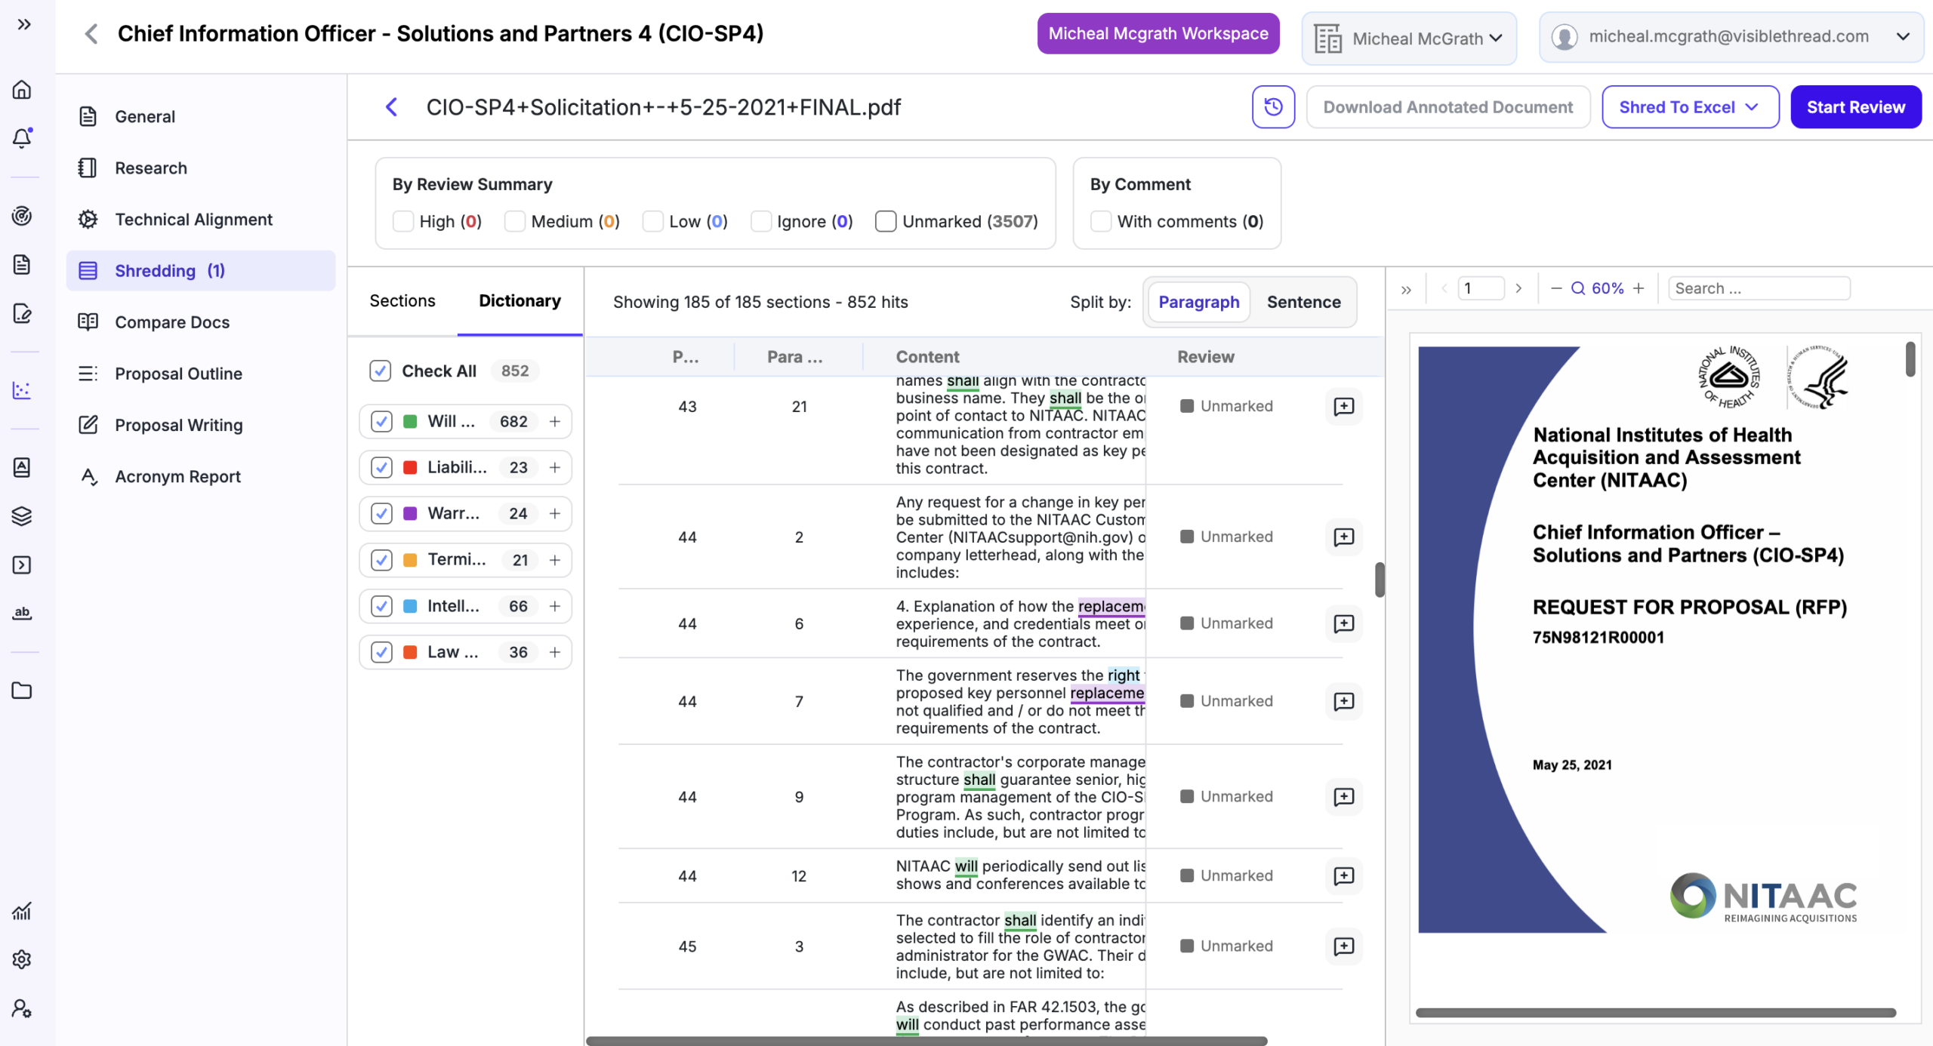The image size is (1933, 1046).
Task: Expand the Intellectual dictionary group
Action: (555, 606)
